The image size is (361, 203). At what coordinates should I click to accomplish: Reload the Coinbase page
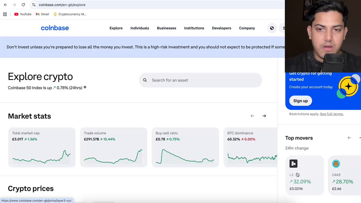[23, 5]
